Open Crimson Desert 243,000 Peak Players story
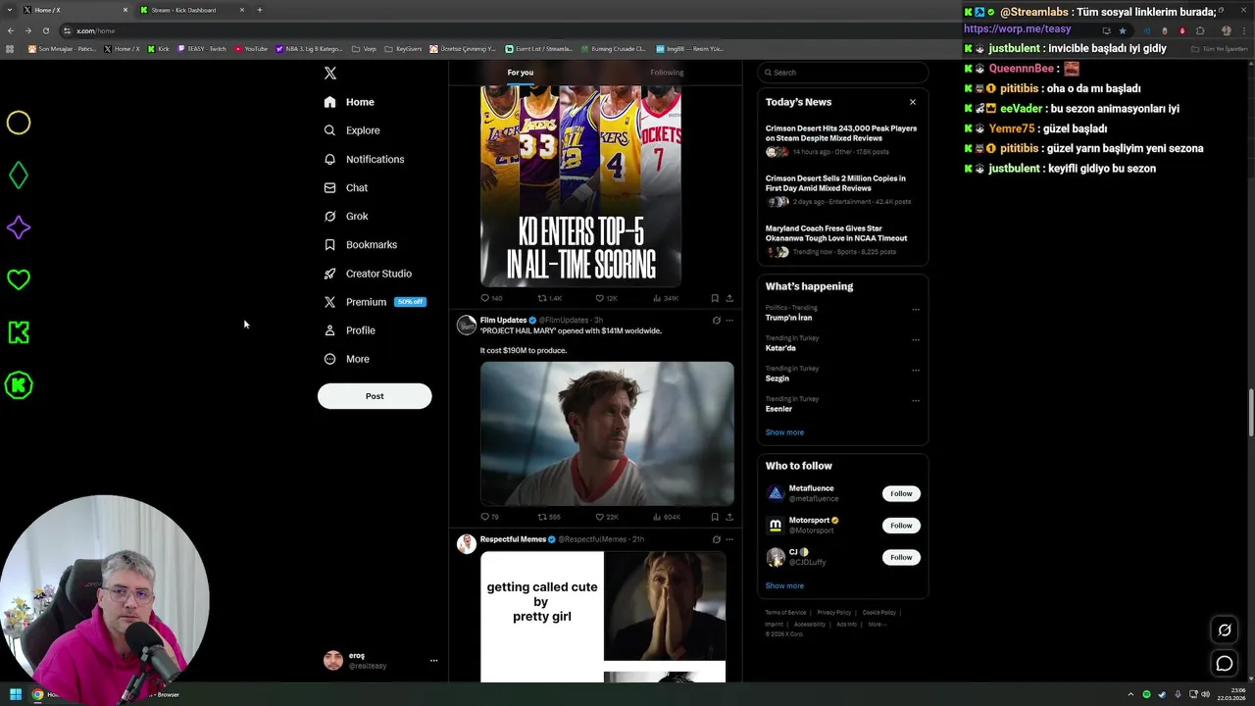Image resolution: width=1255 pixels, height=706 pixels. coord(842,140)
